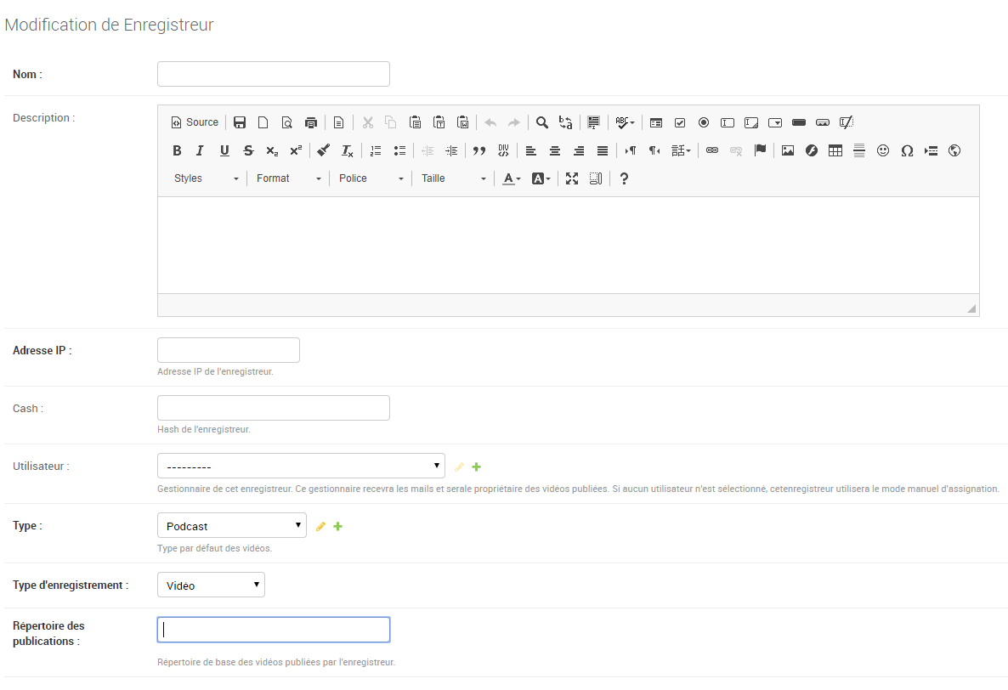
Task: Click the insert link icon
Action: point(712,150)
